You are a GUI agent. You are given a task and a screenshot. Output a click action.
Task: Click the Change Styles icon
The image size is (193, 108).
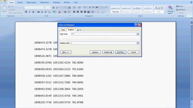[170, 10]
